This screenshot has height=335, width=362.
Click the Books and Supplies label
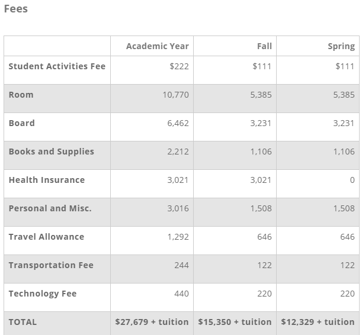pos(52,152)
